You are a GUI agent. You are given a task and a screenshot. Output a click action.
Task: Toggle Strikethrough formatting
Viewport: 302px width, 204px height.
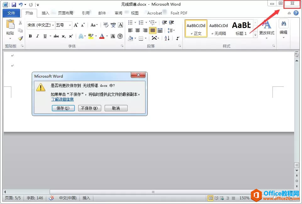coord(56,36)
